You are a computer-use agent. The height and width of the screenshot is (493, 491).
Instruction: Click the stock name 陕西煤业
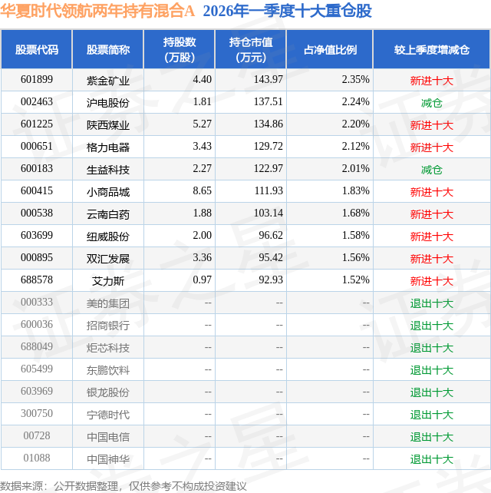coord(107,125)
